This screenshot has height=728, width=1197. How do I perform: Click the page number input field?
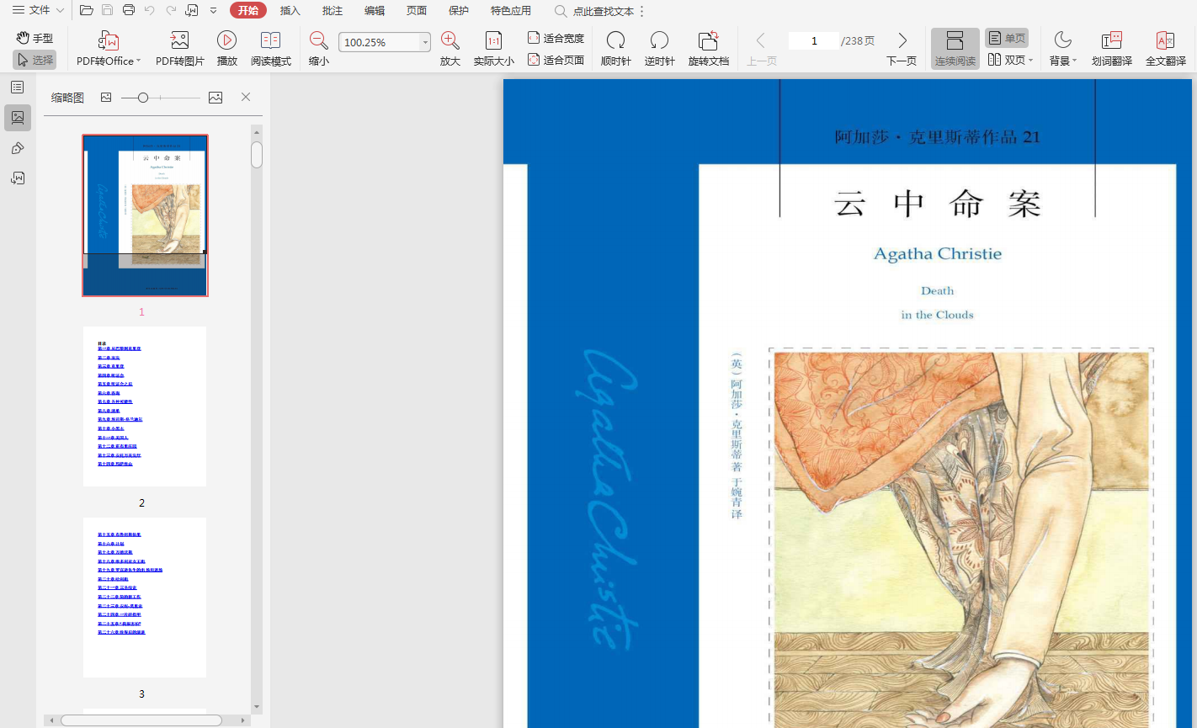pyautogui.click(x=814, y=40)
